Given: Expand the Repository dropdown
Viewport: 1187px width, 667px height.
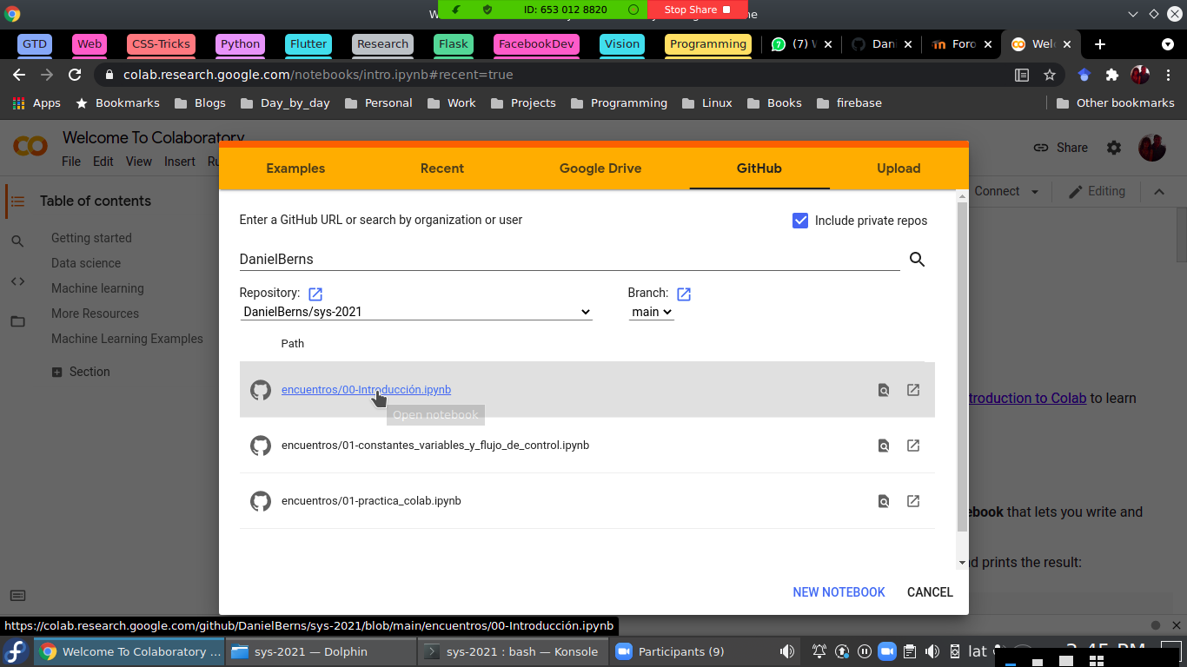Looking at the screenshot, I should click(x=416, y=312).
